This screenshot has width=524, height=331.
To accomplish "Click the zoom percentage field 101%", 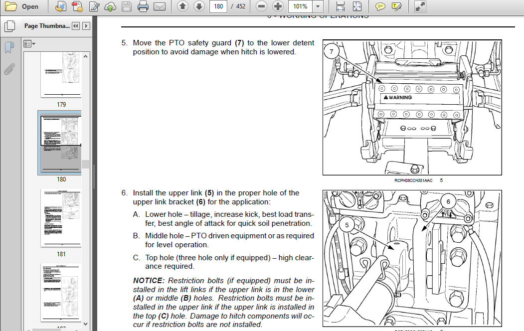I will click(x=301, y=6).
